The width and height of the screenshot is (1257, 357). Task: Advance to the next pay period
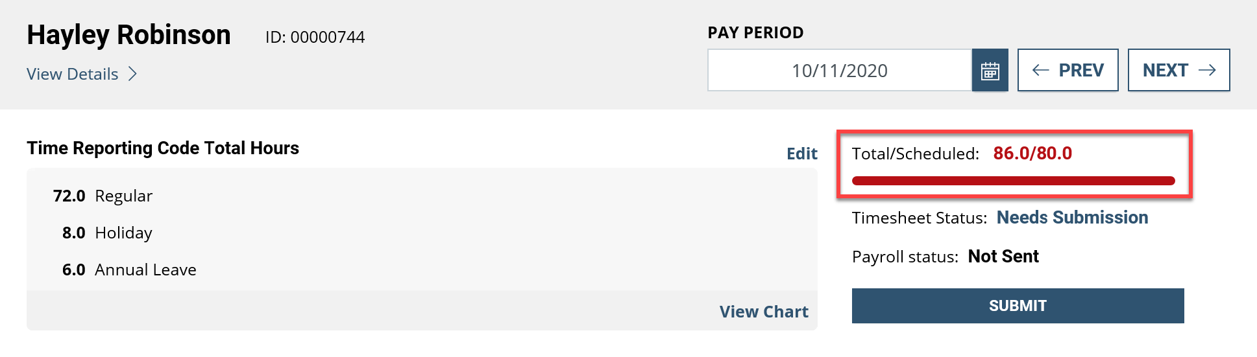tap(1178, 71)
